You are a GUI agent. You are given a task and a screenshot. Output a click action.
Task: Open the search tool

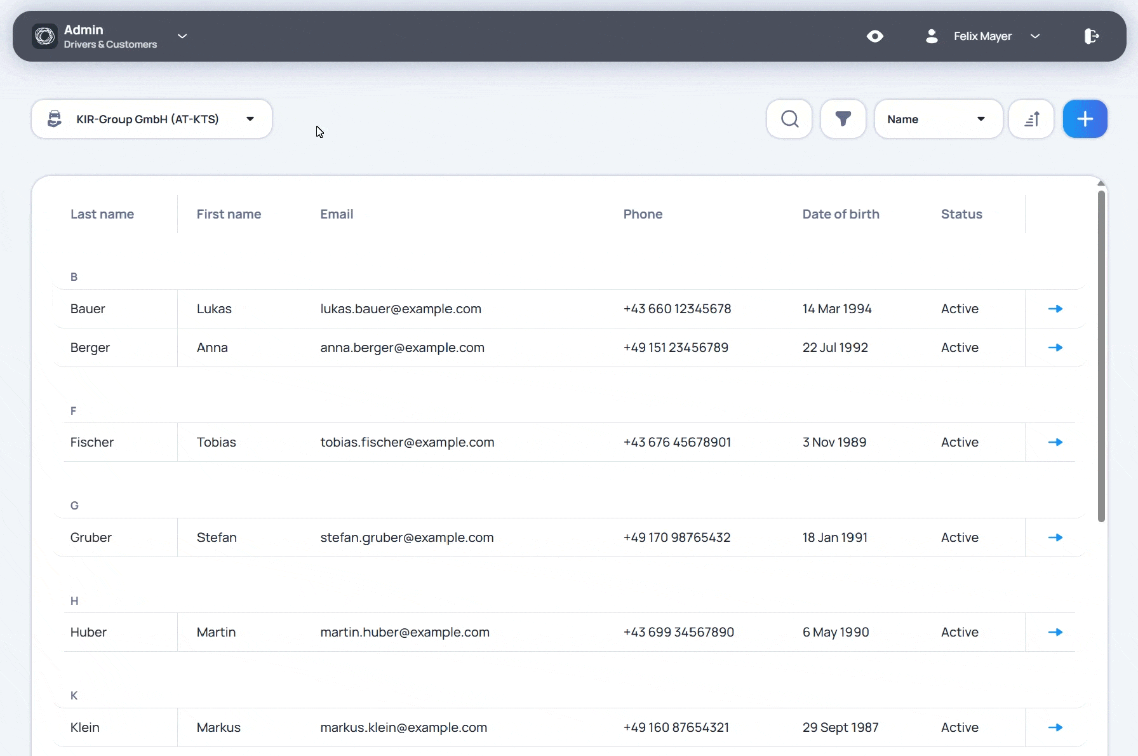tap(789, 119)
